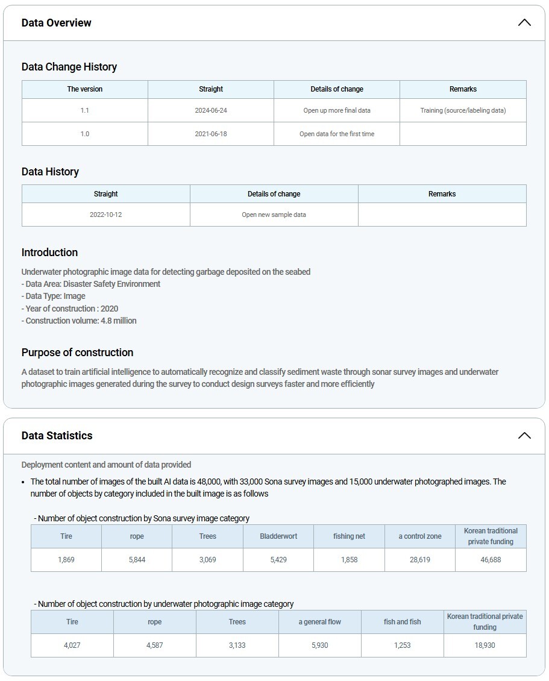549x681 pixels.
Task: Click "Open up more final data" cell
Action: point(337,110)
